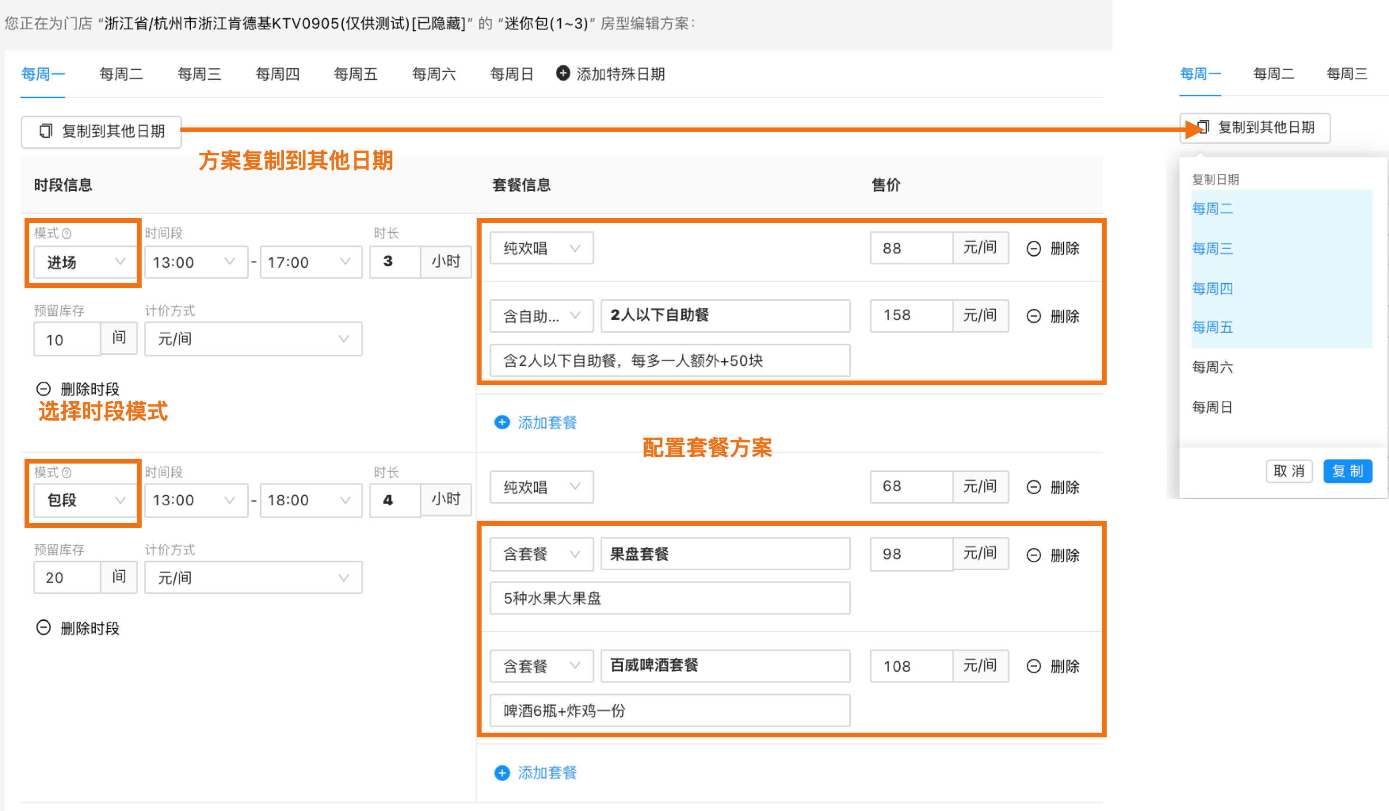Expand first period's 元/间 pricing method dropdown
Viewport: 1389px width, 811px height.
click(254, 339)
